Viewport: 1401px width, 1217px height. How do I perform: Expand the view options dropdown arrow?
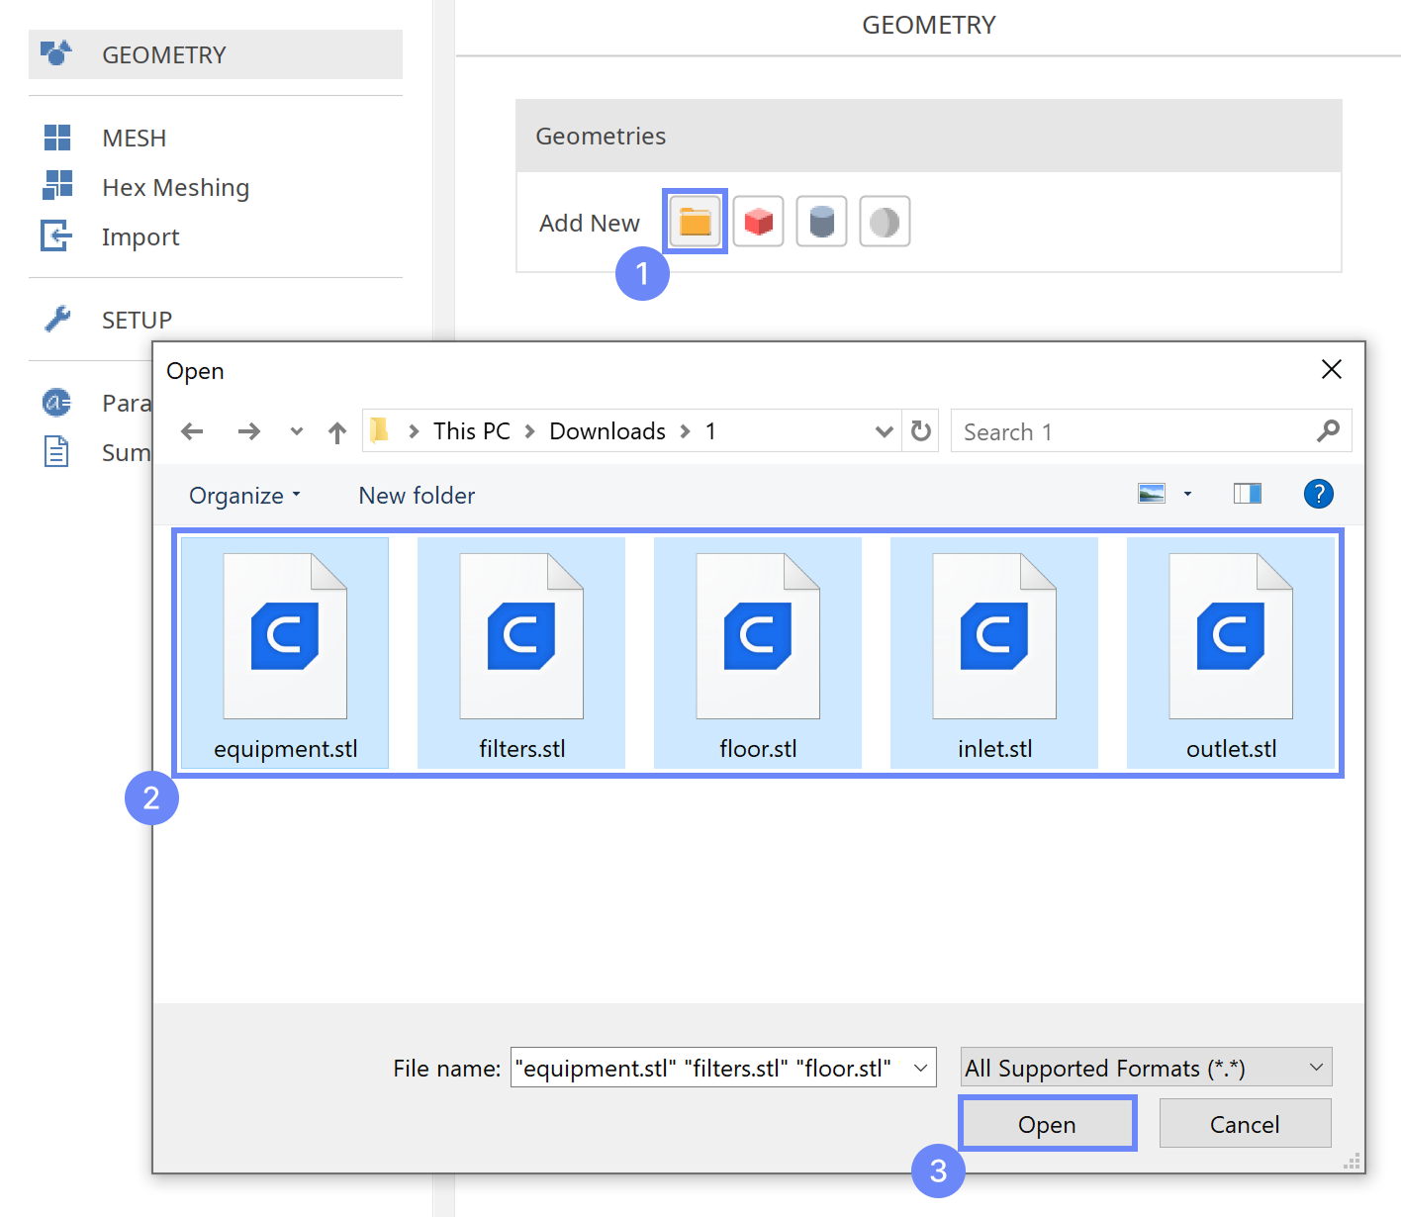tap(1187, 494)
